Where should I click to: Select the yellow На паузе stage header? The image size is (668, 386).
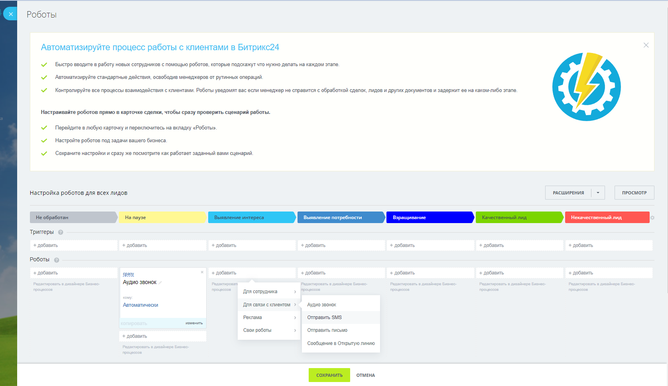[x=163, y=217]
